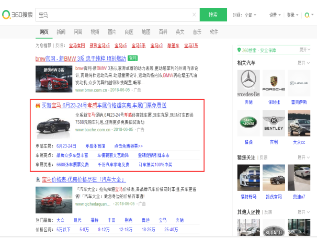Switch to the 百科 tab
Viewport: 317px width, 238px height.
[x=163, y=32]
